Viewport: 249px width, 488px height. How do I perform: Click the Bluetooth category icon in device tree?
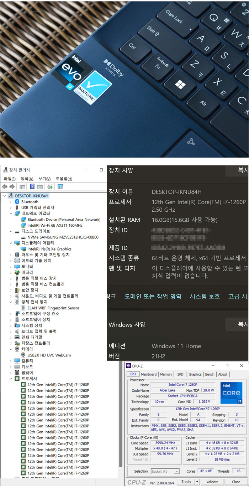point(17,202)
